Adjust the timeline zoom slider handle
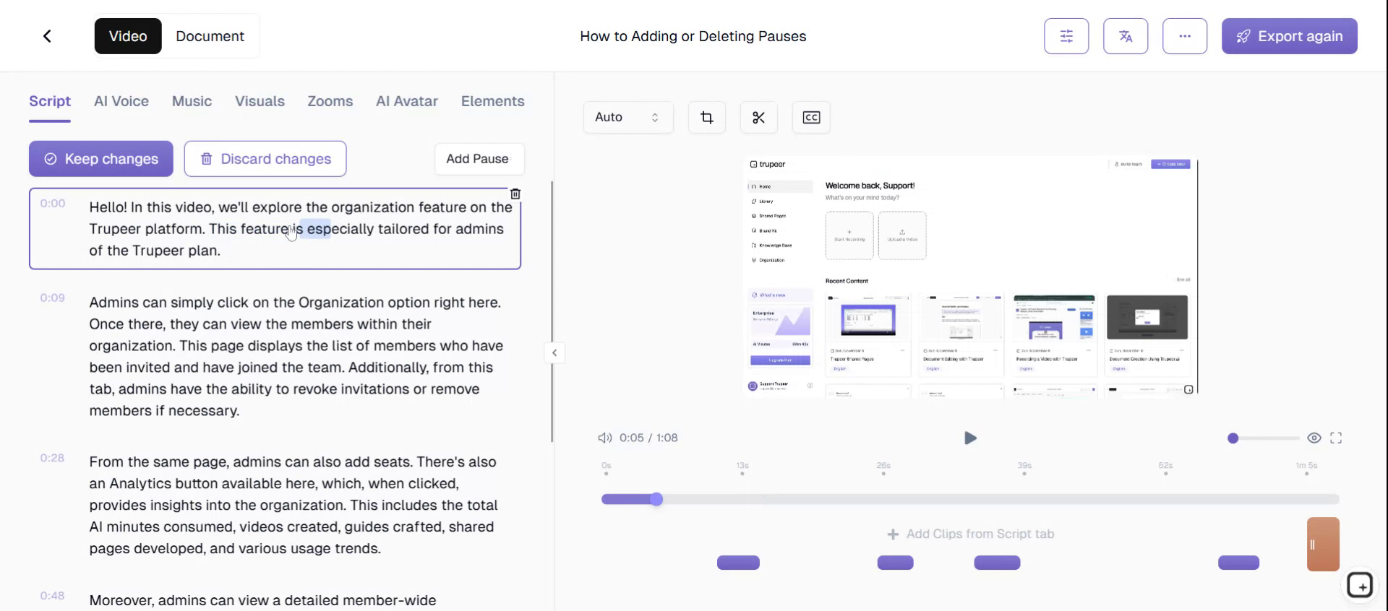Image resolution: width=1388 pixels, height=611 pixels. (1233, 438)
